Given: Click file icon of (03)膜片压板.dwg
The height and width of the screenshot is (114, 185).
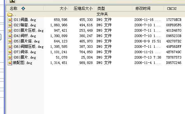Looking at the screenshot, I should (x=10, y=30).
